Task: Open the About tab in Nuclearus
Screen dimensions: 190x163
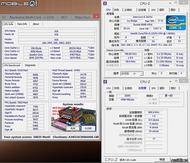Action: click(36, 24)
